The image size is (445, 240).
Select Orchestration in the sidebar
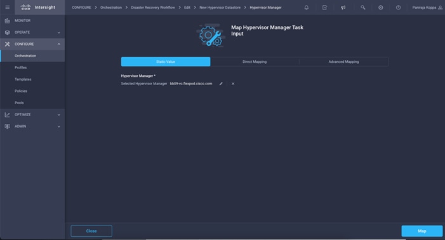point(32,56)
